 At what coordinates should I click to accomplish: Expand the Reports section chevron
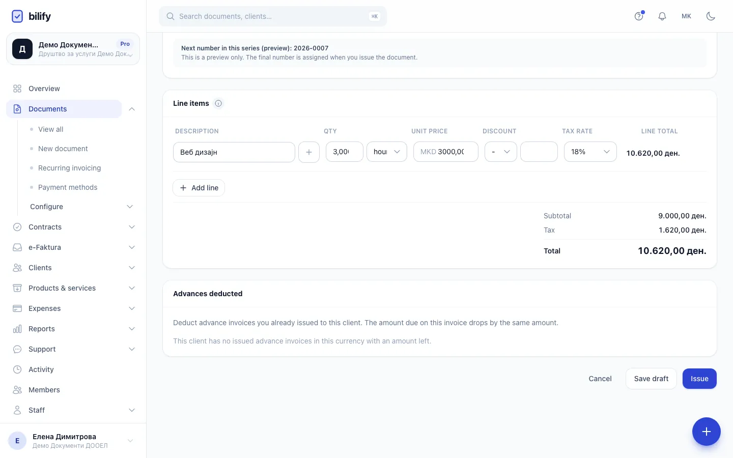click(132, 329)
